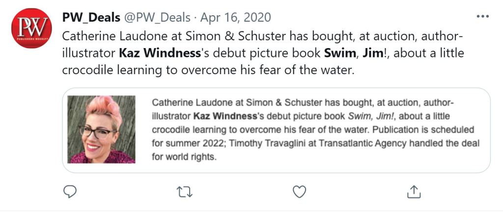Click the pink-haired author photo thumbnail
The height and width of the screenshot is (214, 503).
click(101, 130)
